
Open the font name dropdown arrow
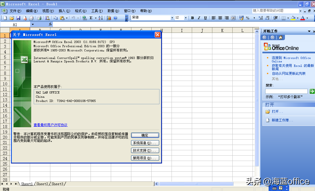[x=172, y=18]
